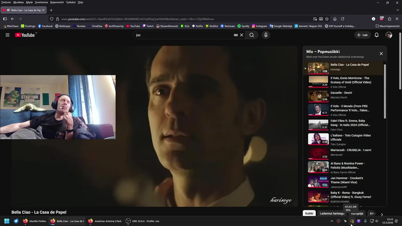The width and height of the screenshot is (402, 226).
Task: Open the Windows Start menu
Action: point(7,221)
